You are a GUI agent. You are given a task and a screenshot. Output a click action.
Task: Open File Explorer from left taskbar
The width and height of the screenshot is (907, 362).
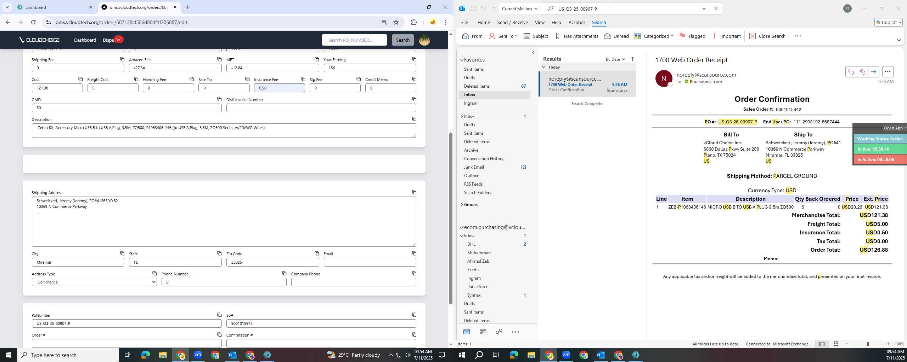(163, 355)
